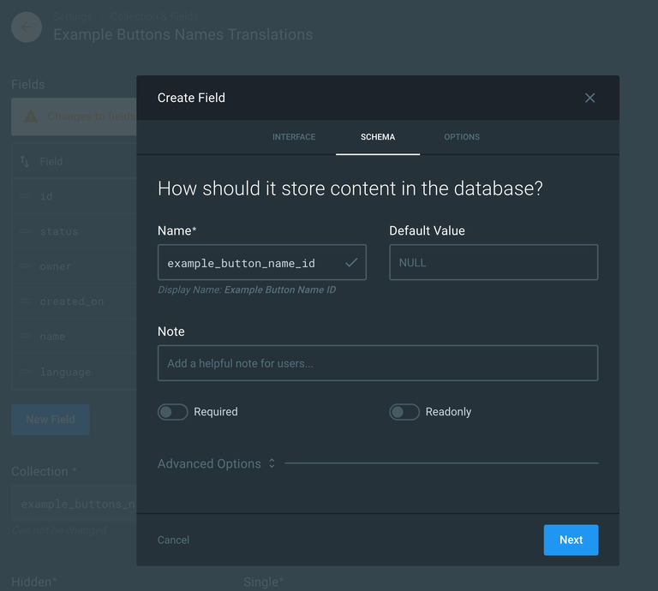Click the back arrow in the header
Screen dimensions: 658x591
coord(26,27)
